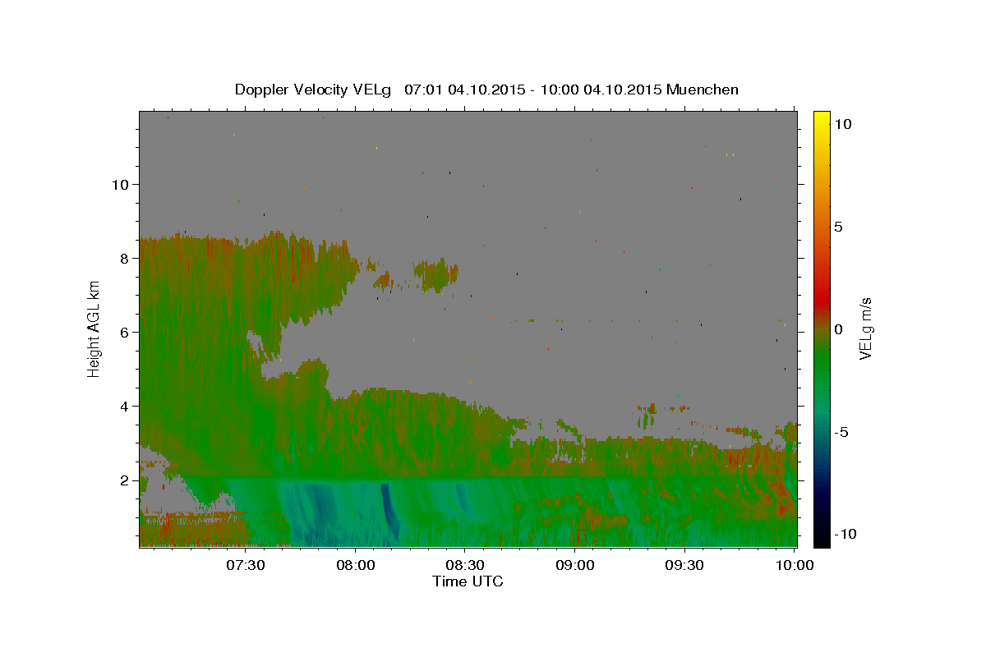The image size is (986, 657).
Task: Click the 'VELg m/s' colorbar label
Action: click(x=865, y=329)
